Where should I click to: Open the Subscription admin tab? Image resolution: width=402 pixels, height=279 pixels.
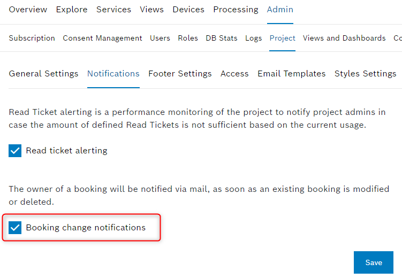(32, 38)
